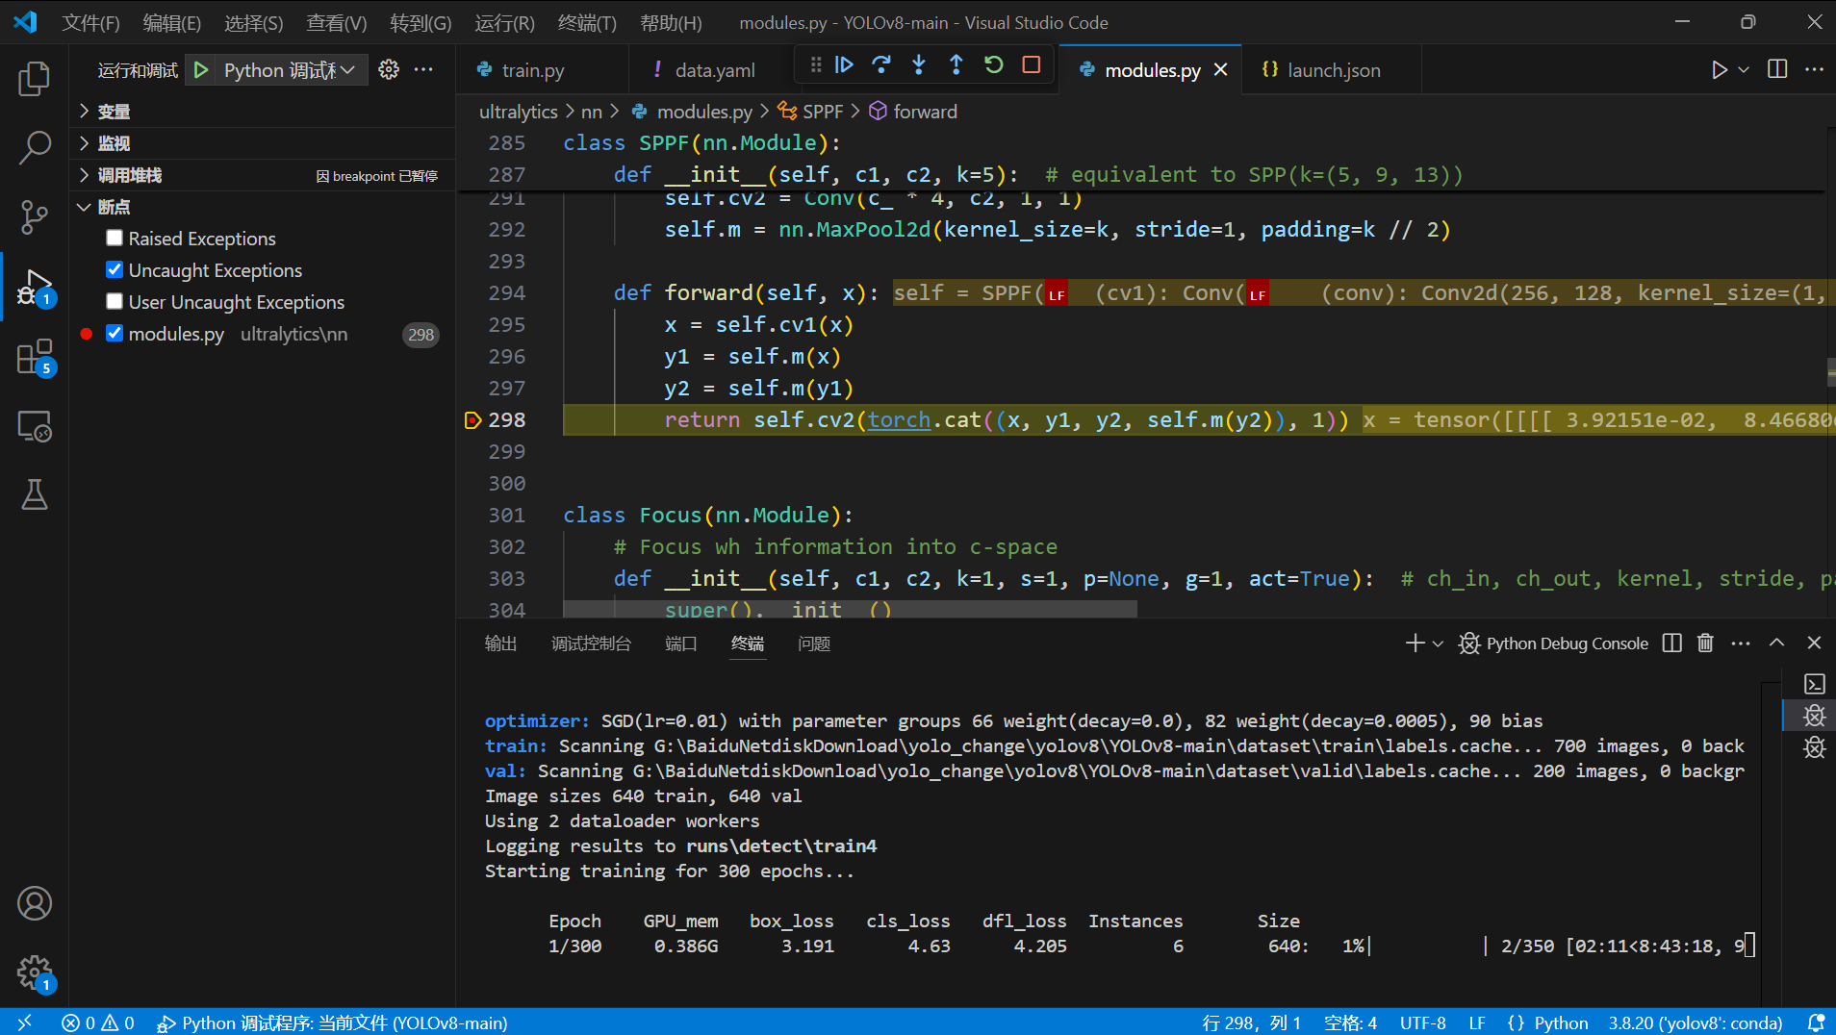Screen dimensions: 1836x1035
Task: Open the Search view in activity bar
Action: tap(35, 148)
